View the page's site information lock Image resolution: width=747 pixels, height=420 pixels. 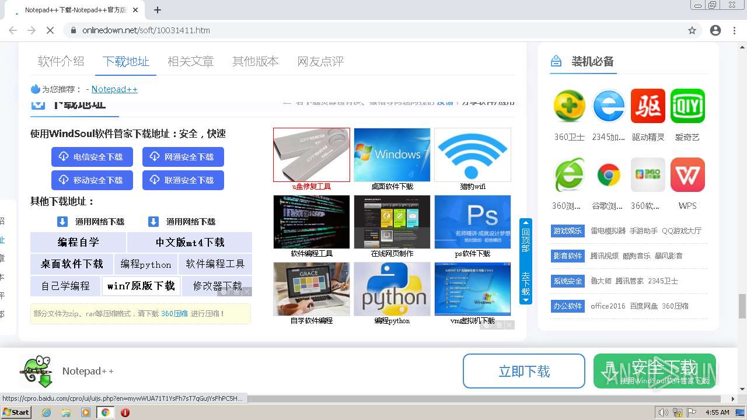73,30
